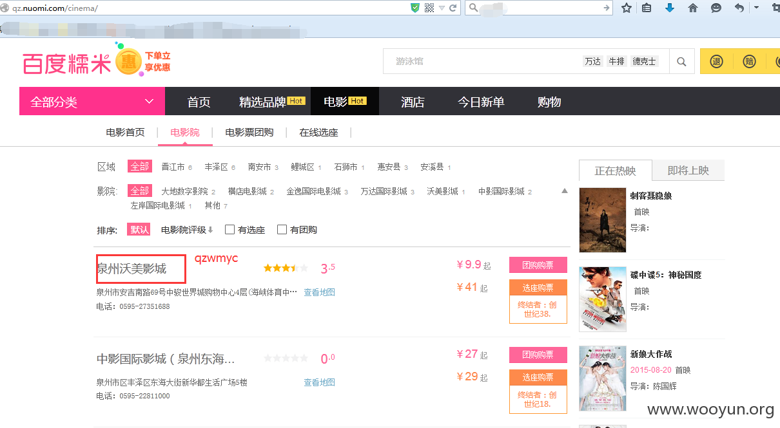Image resolution: width=780 pixels, height=428 pixels.
Task: Click the browser search magnifier icon
Action: click(473, 8)
